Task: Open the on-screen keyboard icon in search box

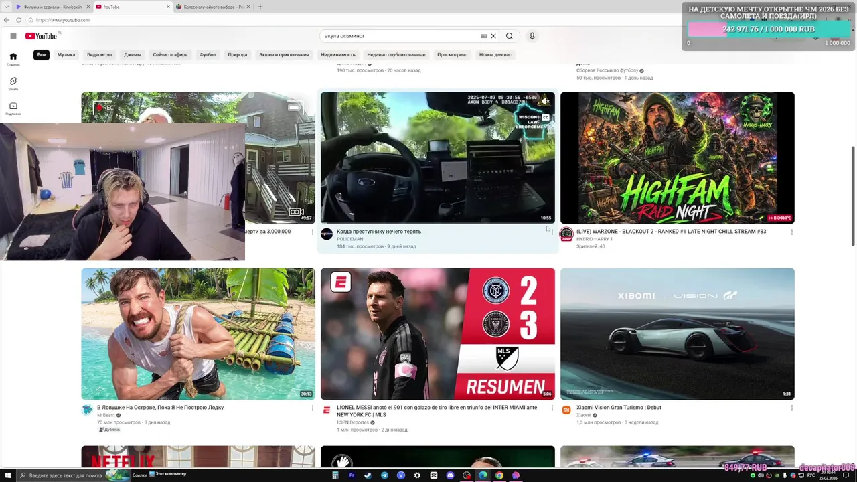Action: [484, 36]
